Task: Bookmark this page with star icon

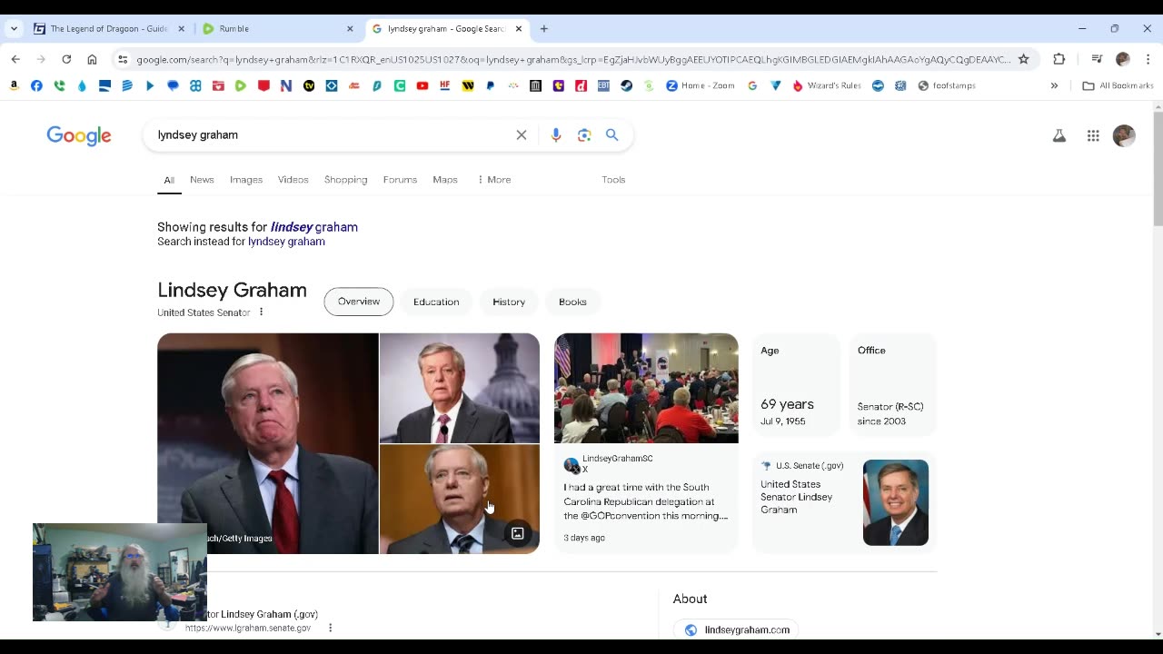Action: 1023,59
